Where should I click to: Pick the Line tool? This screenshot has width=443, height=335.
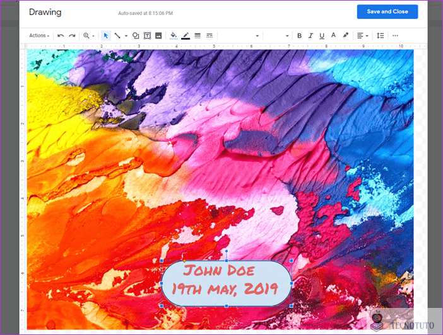pyautogui.click(x=117, y=35)
